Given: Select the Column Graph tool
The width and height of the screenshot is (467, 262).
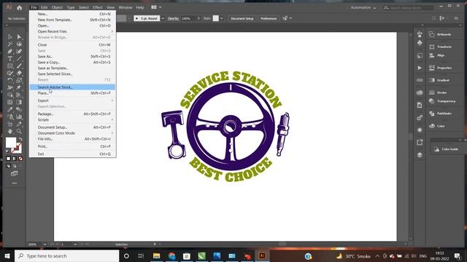Looking at the screenshot, I should [x=19, y=116].
